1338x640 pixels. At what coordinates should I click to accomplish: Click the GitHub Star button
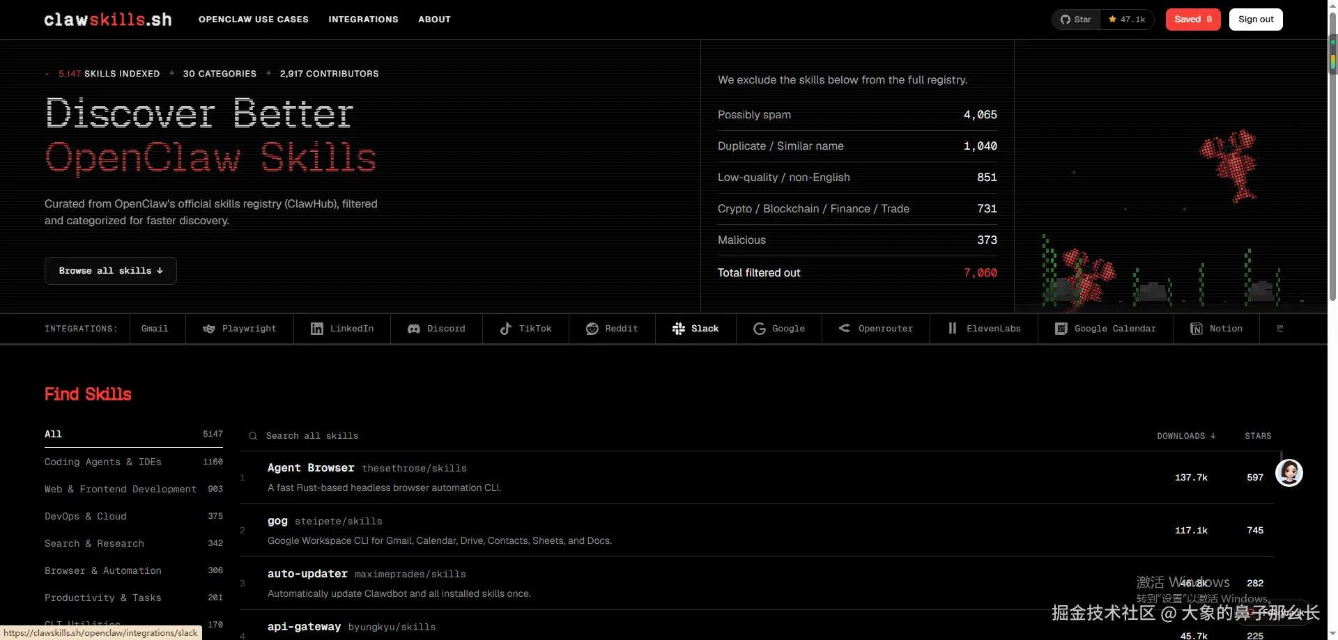click(1076, 19)
